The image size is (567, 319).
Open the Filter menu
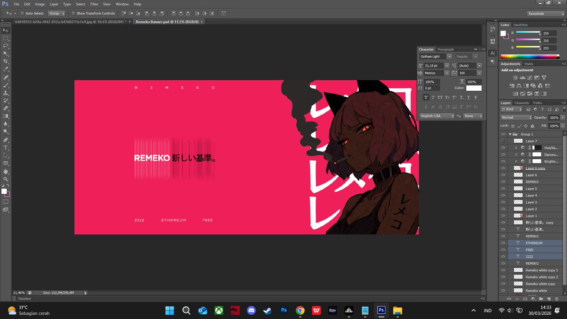[94, 4]
